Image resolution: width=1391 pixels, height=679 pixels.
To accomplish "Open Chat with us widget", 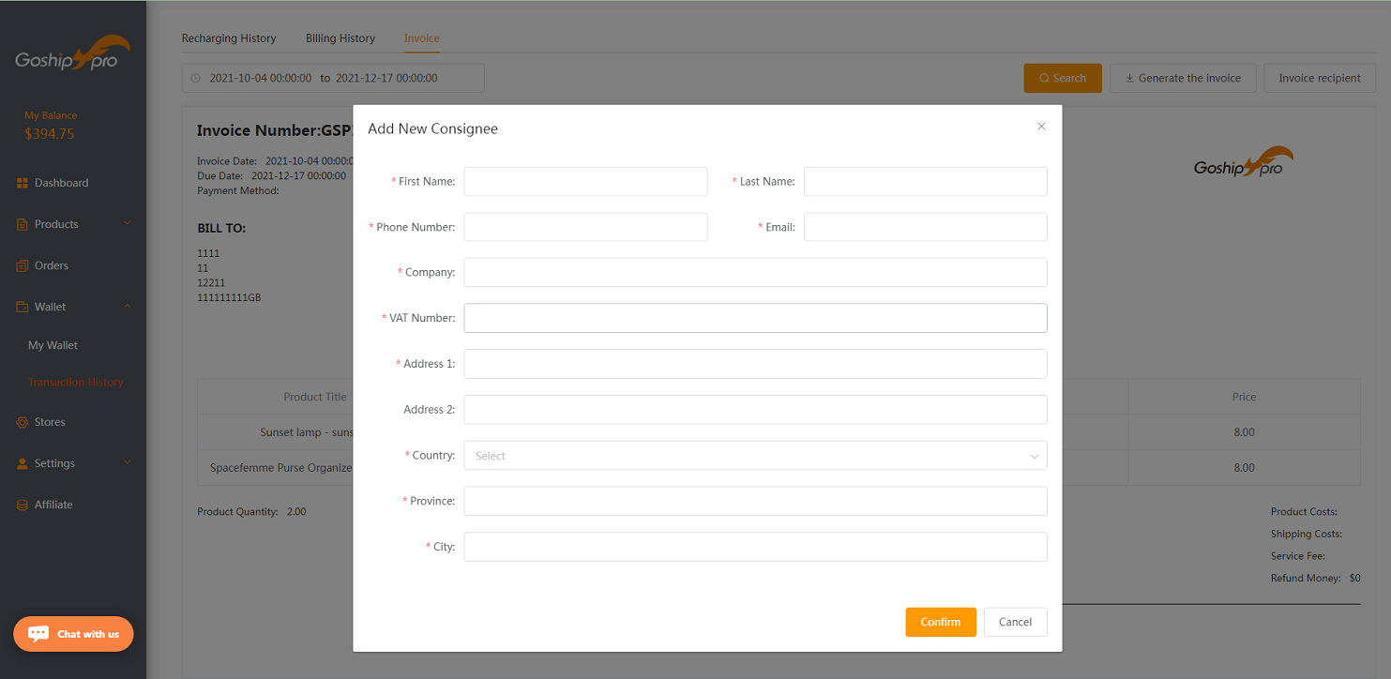I will pyautogui.click(x=73, y=634).
